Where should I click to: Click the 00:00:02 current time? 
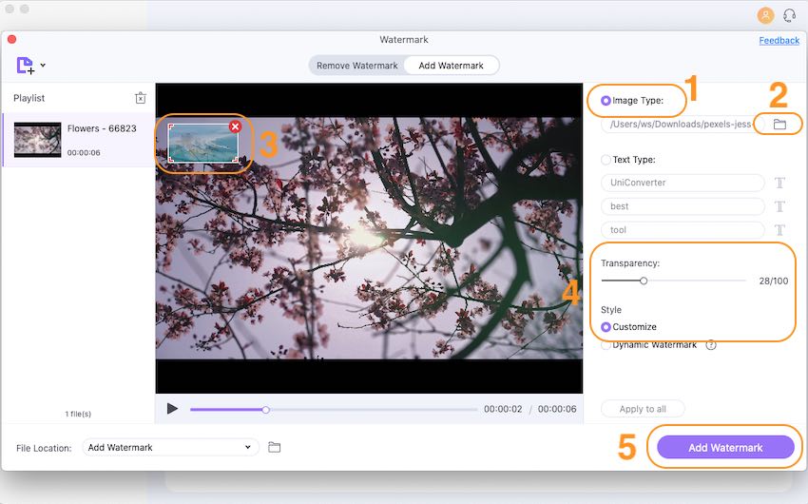[x=503, y=409]
